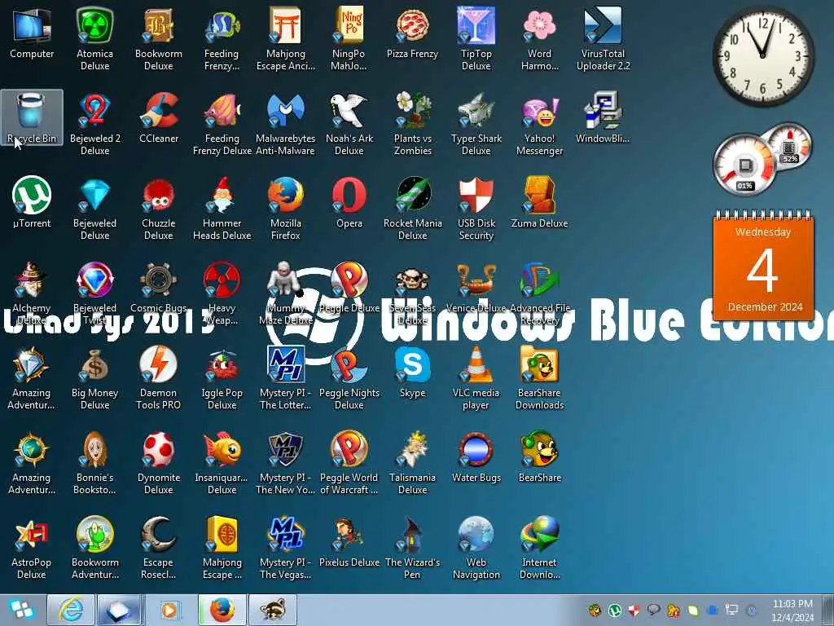Open Windows Media Player taskbar icon
Screen dimensions: 834x626
tap(170, 610)
